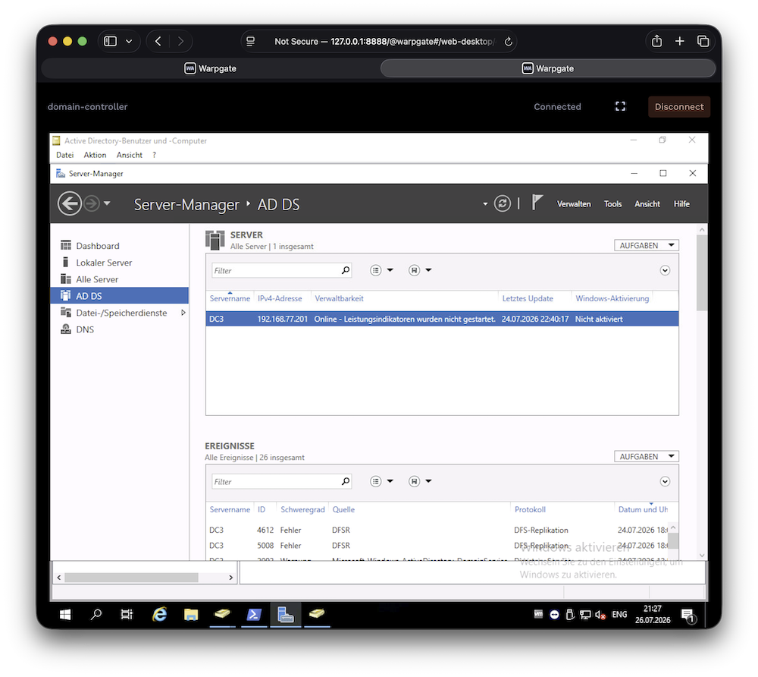Open Windows action center notifications
Screen dimensions: 758x677
click(688, 615)
